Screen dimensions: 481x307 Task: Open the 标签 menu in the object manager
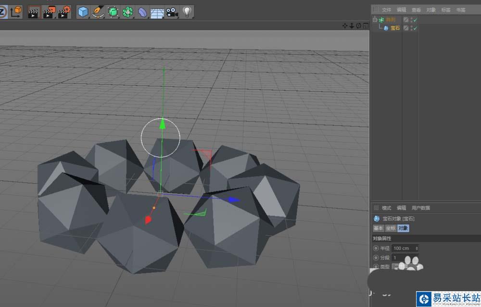point(446,10)
